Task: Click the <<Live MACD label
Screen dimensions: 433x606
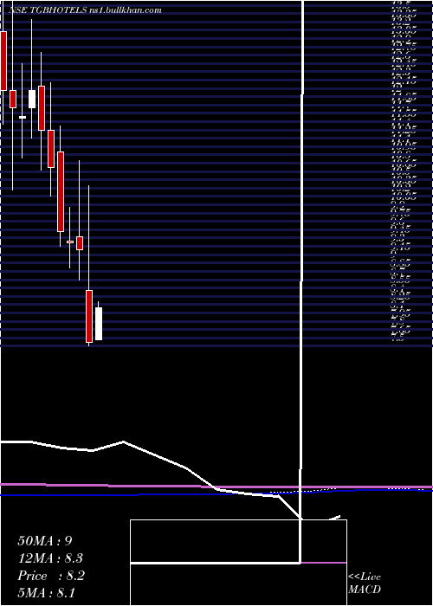Action: click(365, 583)
